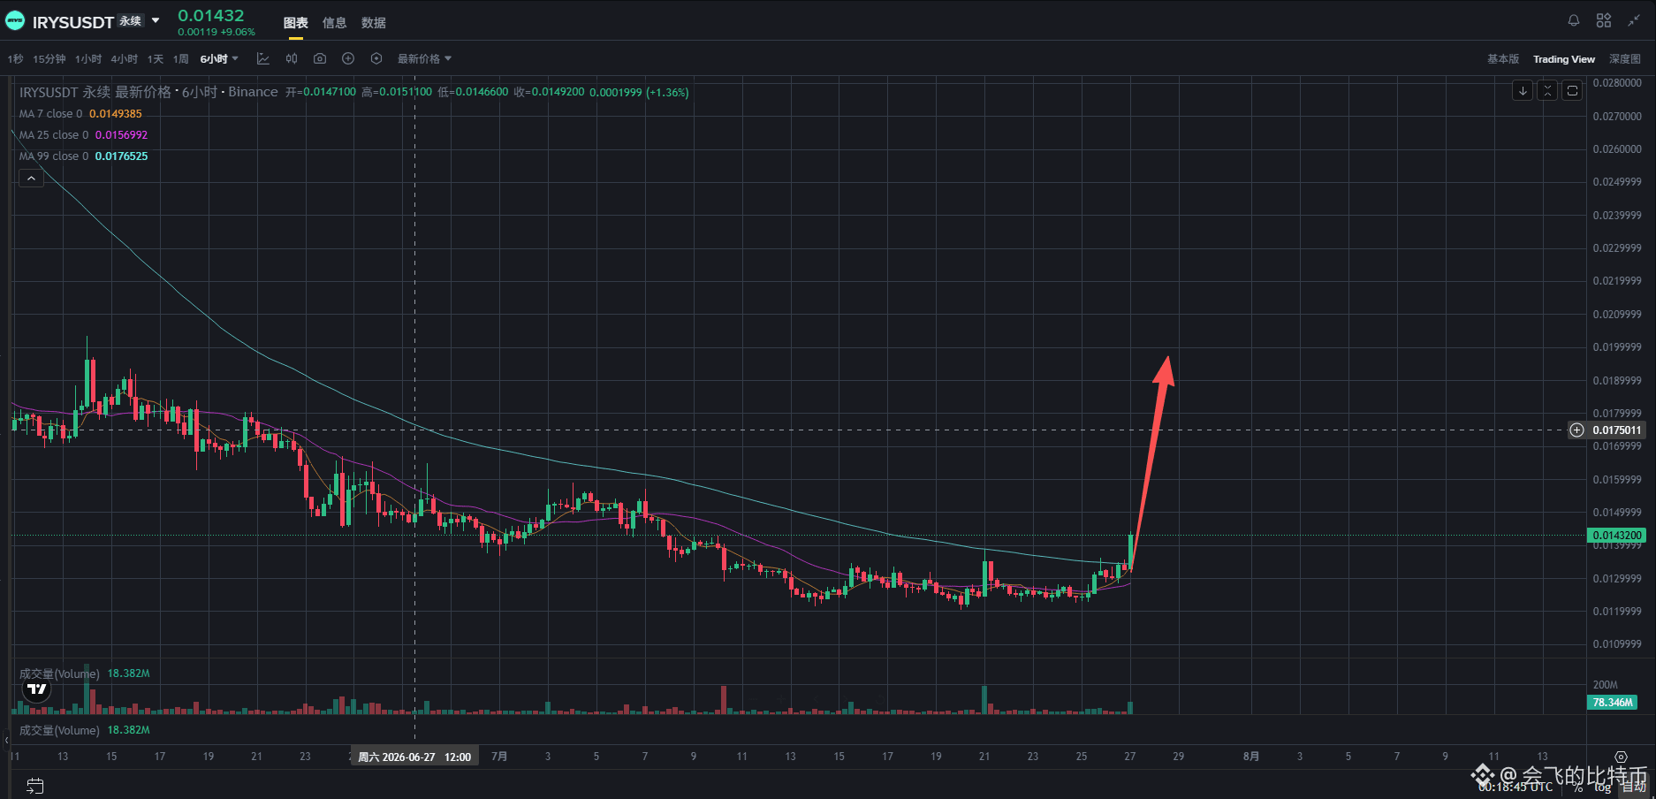The height and width of the screenshot is (799, 1656).
Task: Toggle percent scale button
Action: coord(1578,787)
